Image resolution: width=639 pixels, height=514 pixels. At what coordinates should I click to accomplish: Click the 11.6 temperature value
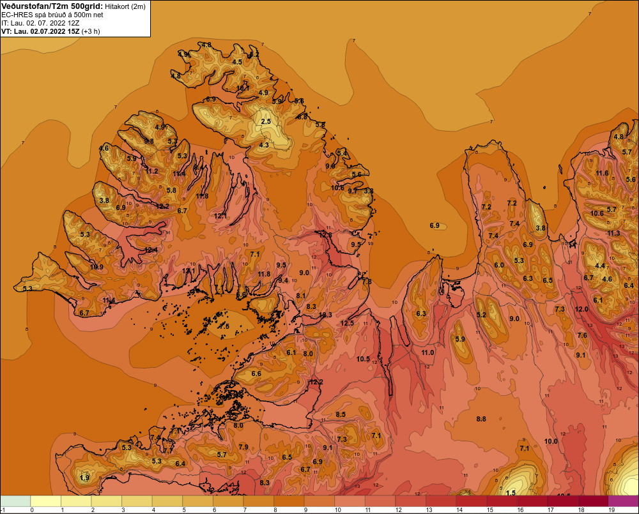603,173
